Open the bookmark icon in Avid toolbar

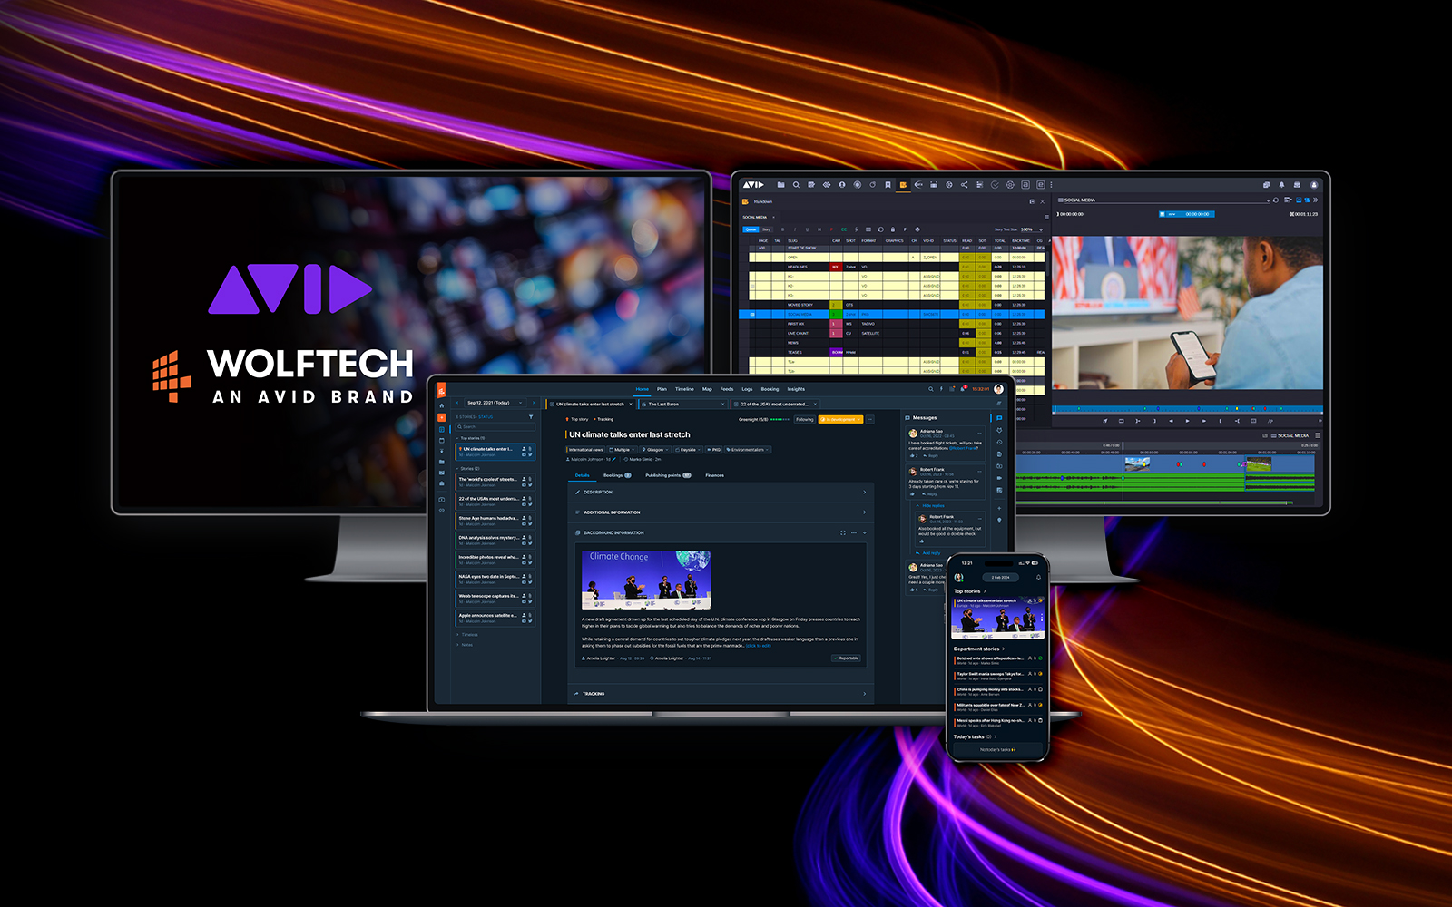tap(888, 185)
